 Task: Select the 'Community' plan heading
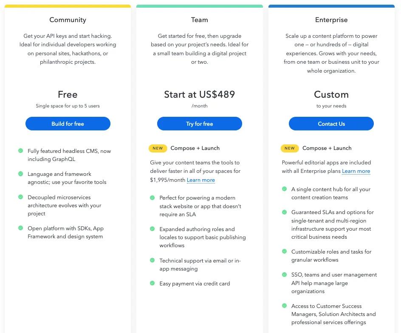[68, 20]
